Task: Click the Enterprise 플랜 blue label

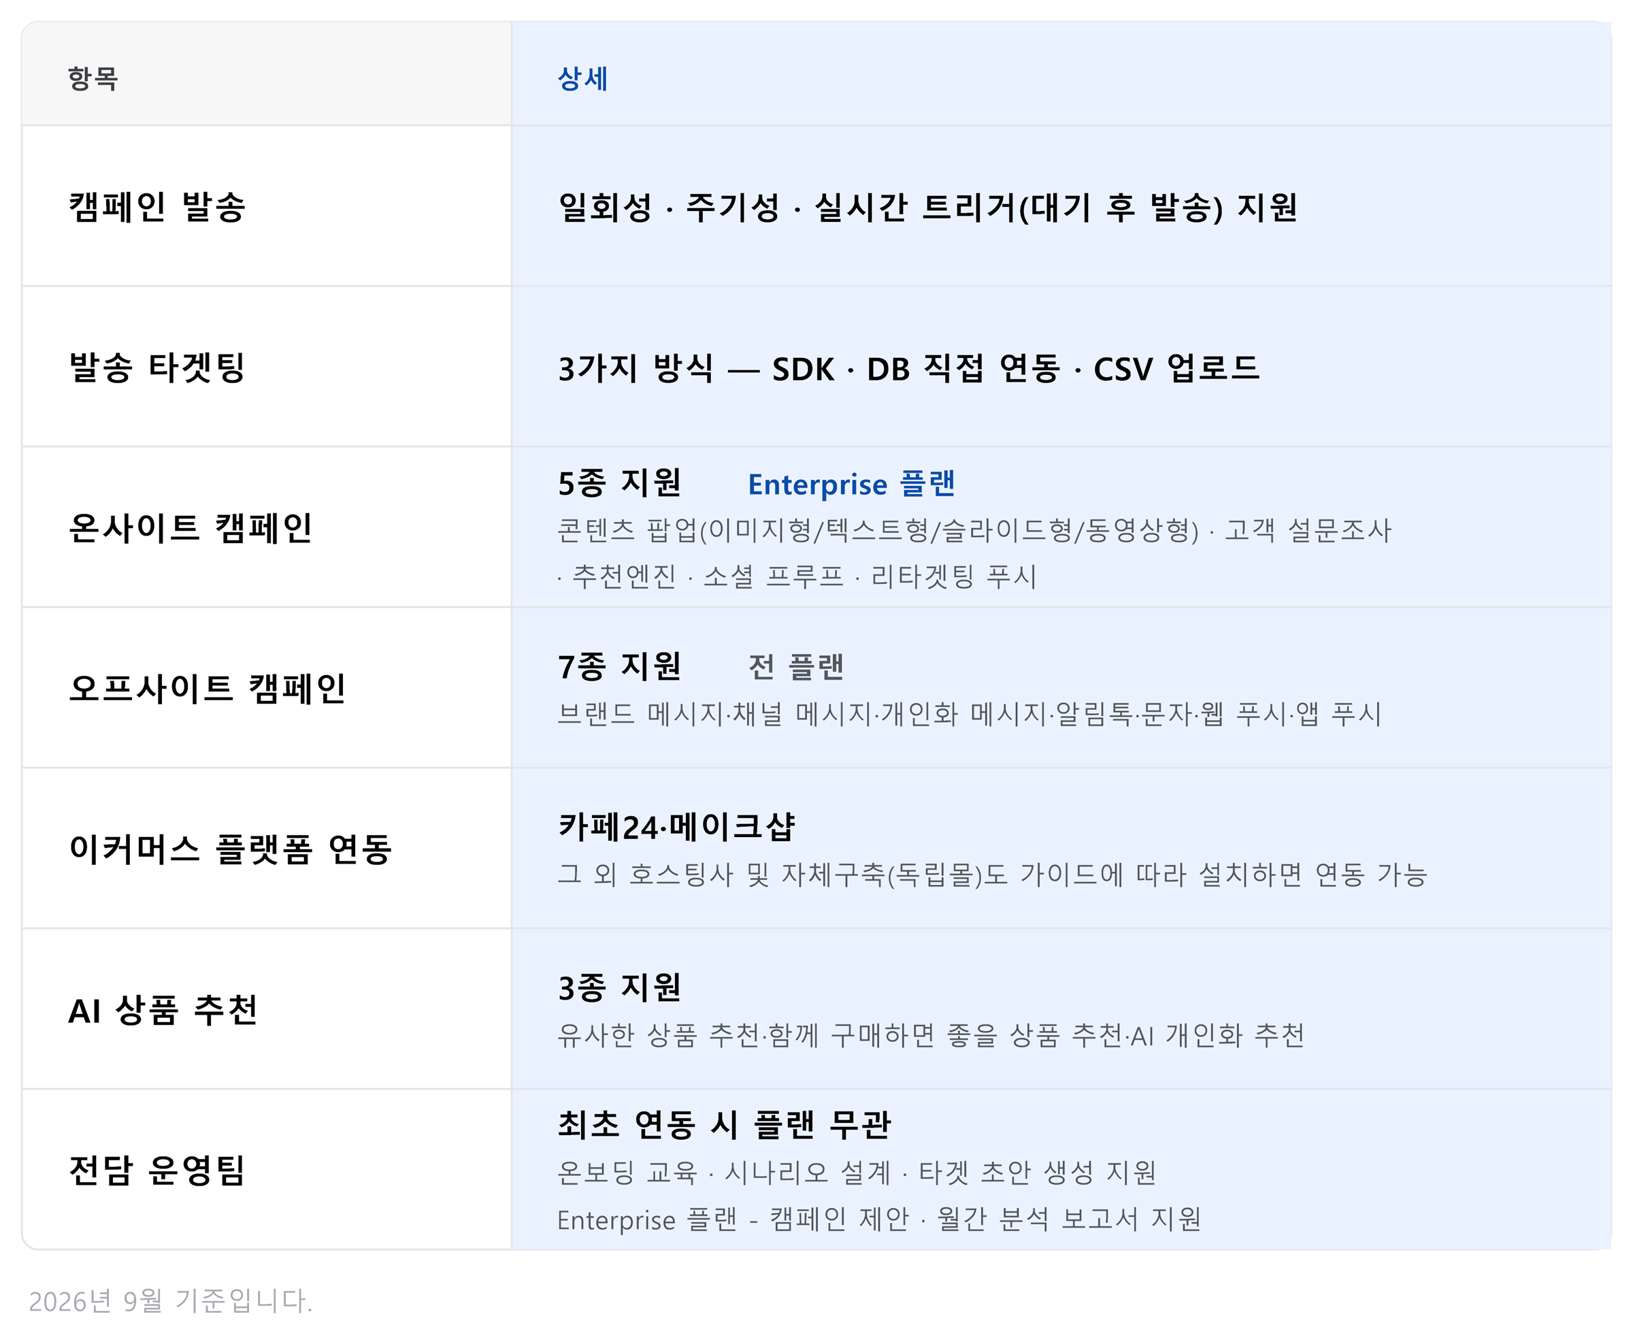Action: pos(852,484)
